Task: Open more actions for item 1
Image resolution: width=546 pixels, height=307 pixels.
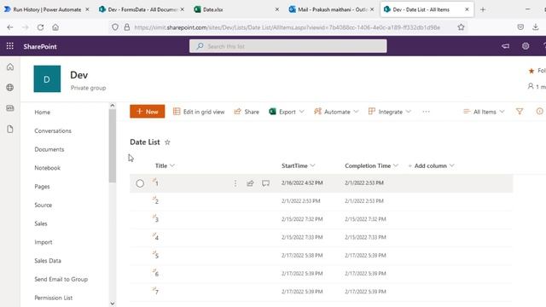Action: pyautogui.click(x=235, y=183)
